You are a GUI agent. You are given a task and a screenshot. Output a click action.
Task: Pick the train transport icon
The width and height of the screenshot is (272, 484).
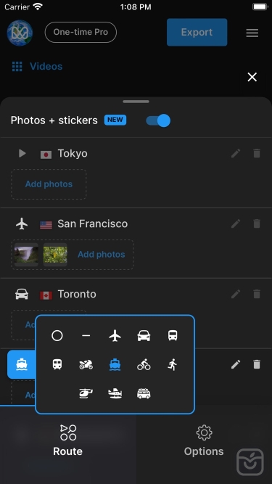click(x=57, y=364)
